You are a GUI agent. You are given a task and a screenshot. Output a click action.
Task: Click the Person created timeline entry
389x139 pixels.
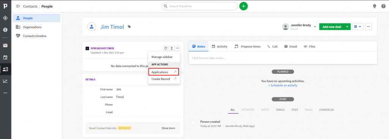(x=210, y=122)
